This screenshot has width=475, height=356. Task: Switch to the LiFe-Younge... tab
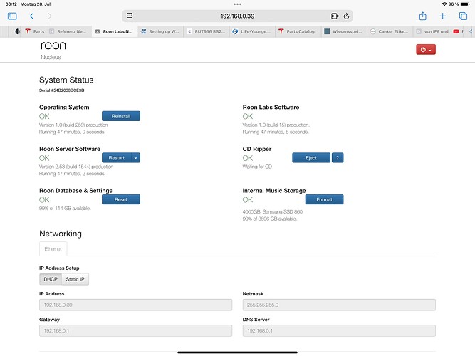click(252, 31)
